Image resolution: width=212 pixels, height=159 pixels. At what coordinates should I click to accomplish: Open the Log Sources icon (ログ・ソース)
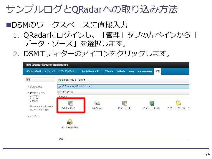124,103
